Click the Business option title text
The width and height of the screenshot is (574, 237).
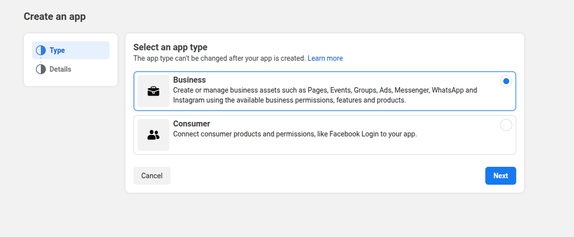(x=189, y=80)
